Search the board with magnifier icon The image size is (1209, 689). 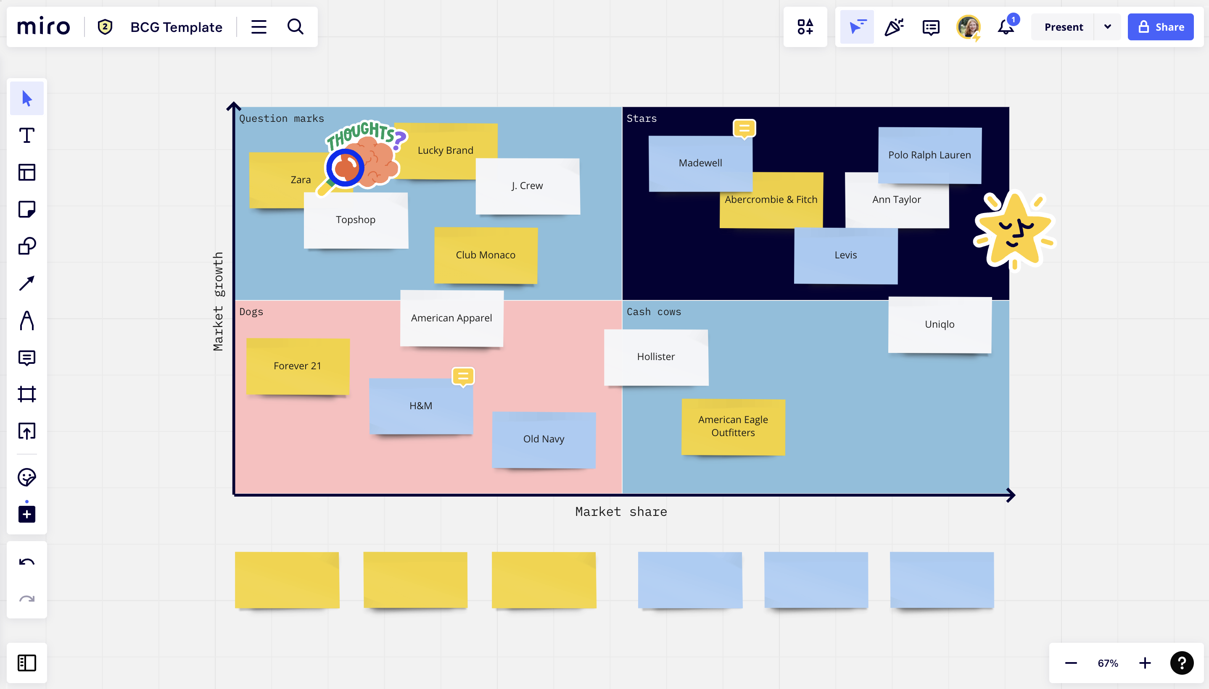point(296,27)
